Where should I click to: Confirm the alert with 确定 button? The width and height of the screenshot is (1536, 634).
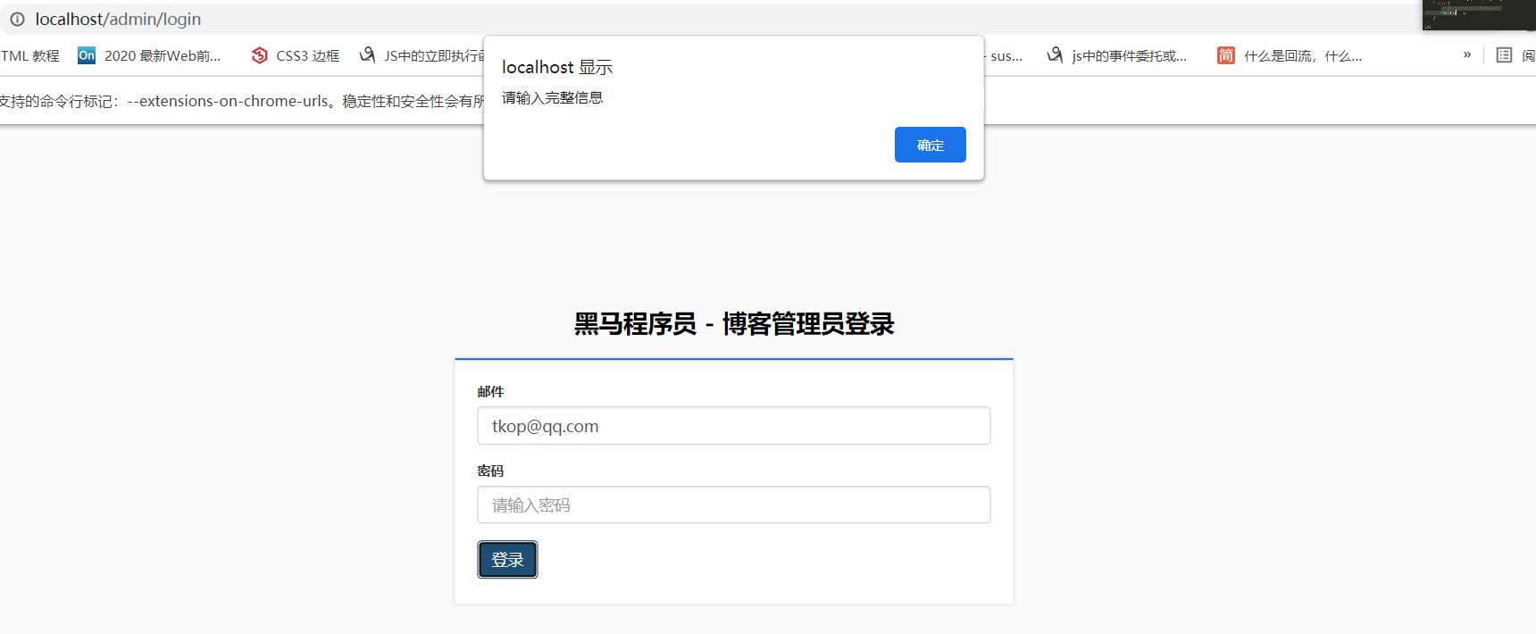tap(931, 145)
